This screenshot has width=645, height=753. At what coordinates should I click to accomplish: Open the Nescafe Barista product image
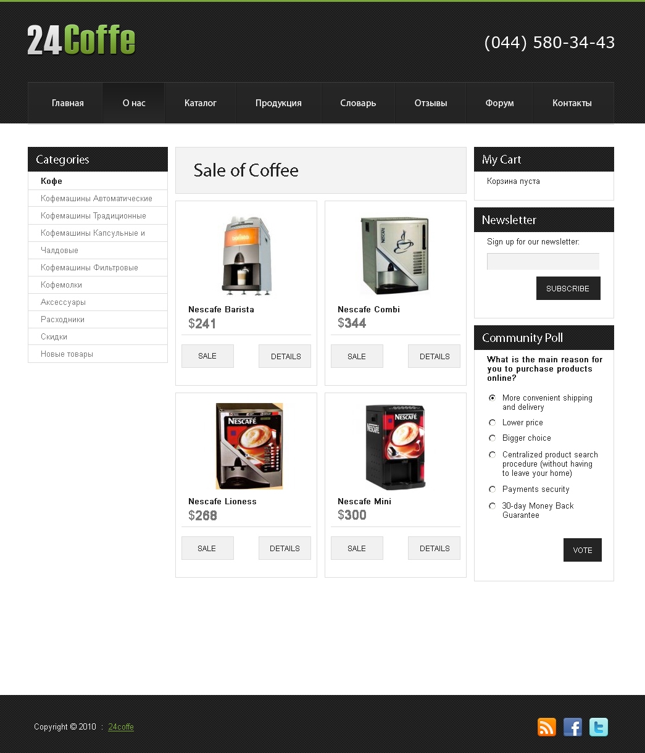pos(247,255)
